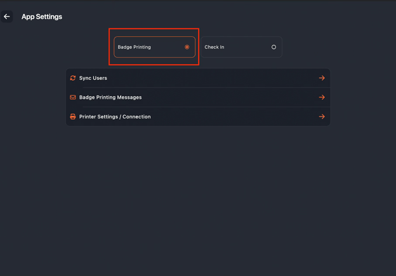Click the Sync Users text label

pos(93,78)
